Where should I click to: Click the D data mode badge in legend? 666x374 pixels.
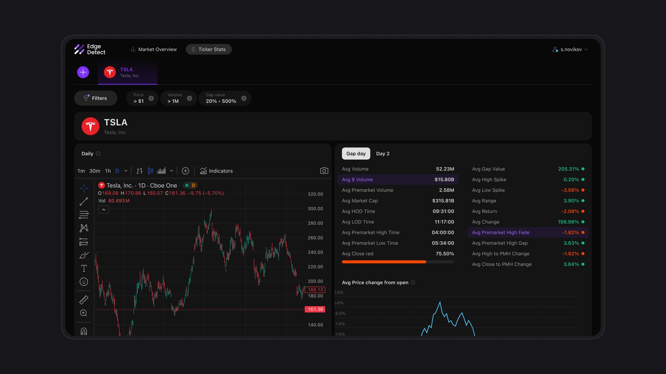194,186
